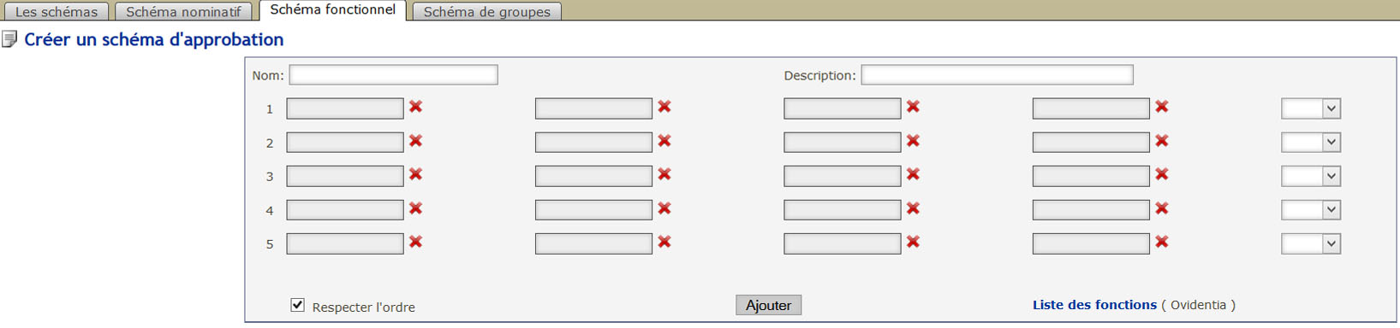Screen dimensions: 1400x328
Task: Clear row 5 first field with red X
Action: [415, 242]
